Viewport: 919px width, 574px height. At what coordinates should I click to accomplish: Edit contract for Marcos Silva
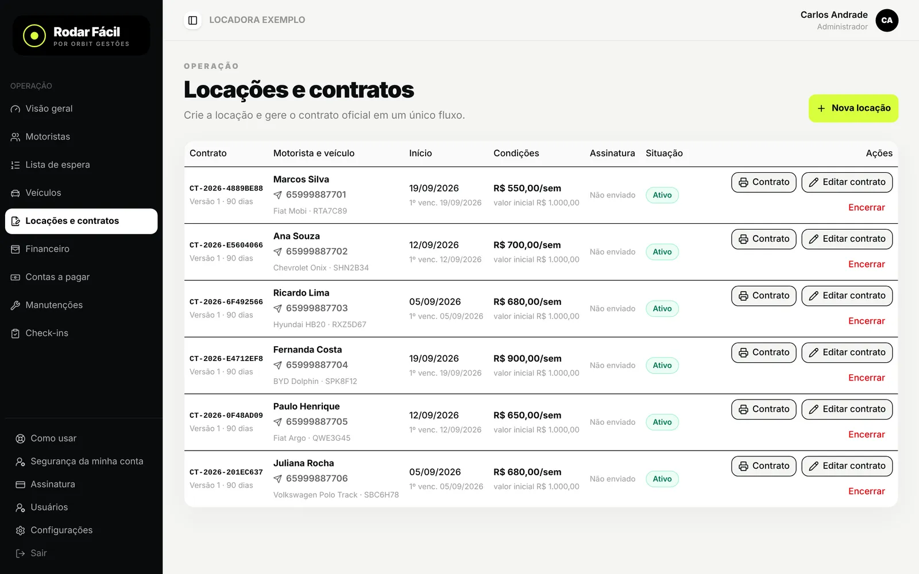[847, 183]
